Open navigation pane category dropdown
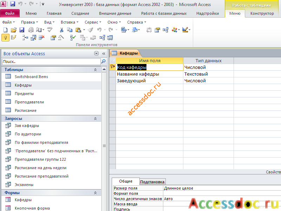The image size is (281, 211). pos(96,53)
